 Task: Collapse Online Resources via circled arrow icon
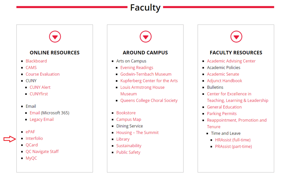pyautogui.click(x=55, y=37)
